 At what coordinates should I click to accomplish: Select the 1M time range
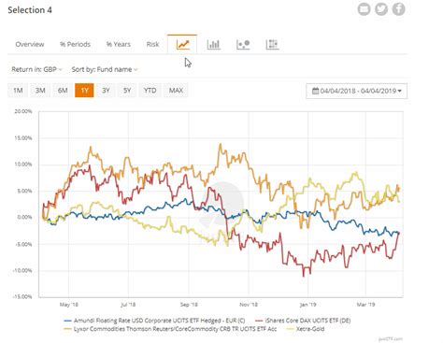(18, 91)
